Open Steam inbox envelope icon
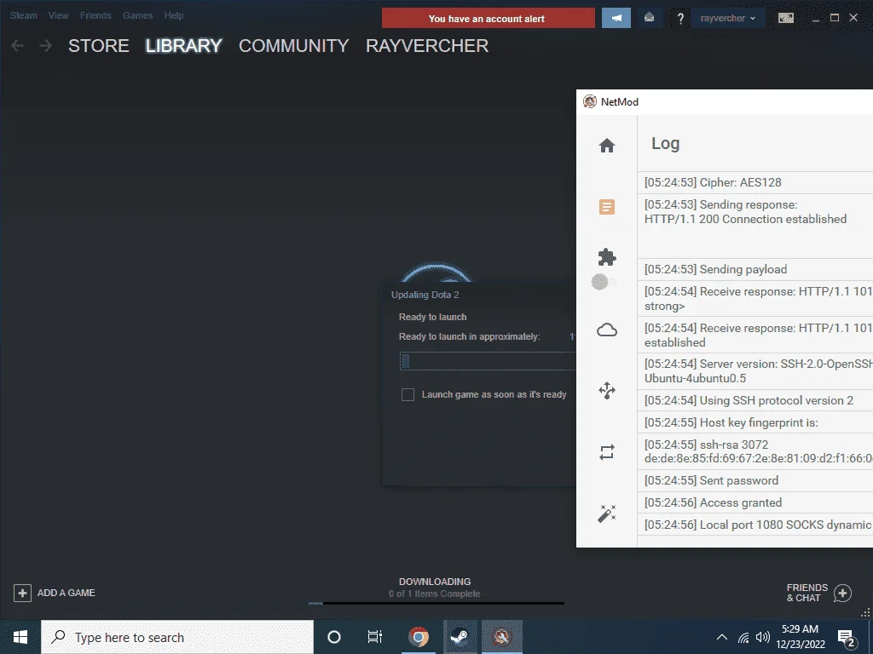The width and height of the screenshot is (873, 654). [x=649, y=18]
